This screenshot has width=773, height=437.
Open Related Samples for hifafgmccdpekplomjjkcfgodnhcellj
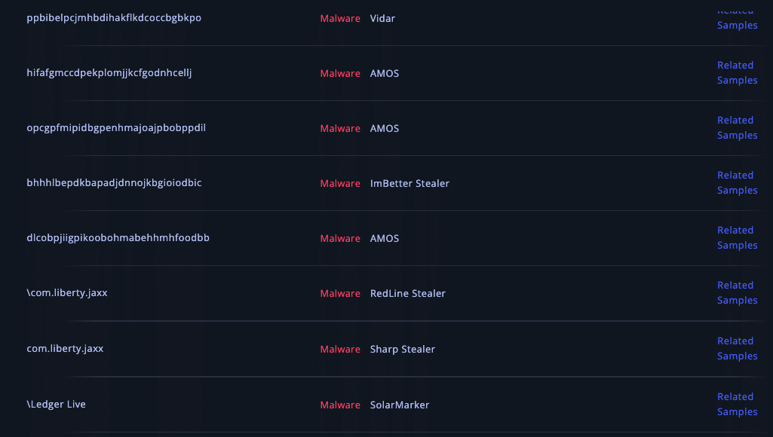(737, 73)
